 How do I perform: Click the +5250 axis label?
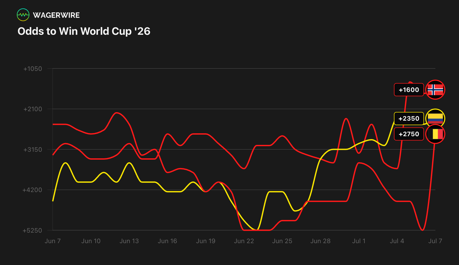coord(32,230)
